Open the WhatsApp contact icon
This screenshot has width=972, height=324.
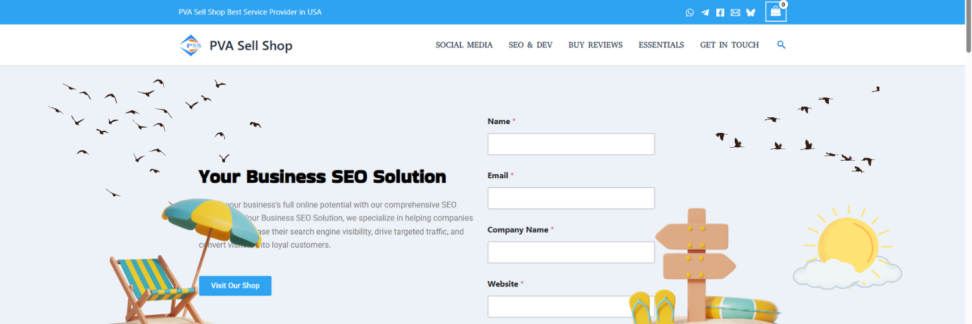click(x=689, y=12)
